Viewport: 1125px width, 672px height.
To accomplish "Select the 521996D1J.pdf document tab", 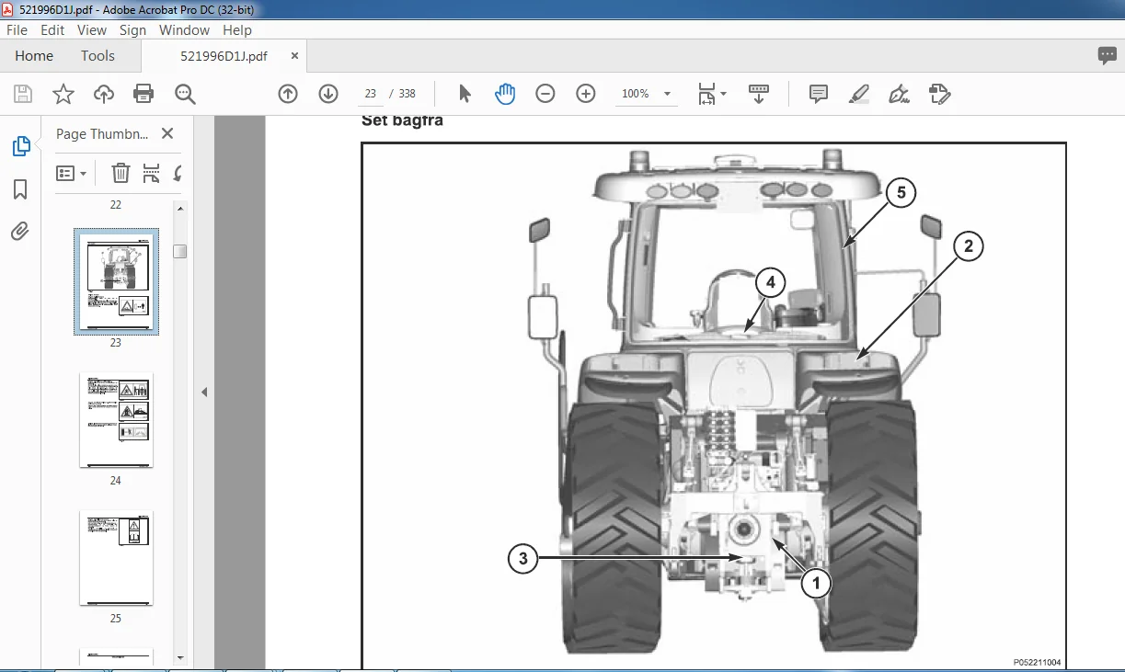I will pos(224,56).
